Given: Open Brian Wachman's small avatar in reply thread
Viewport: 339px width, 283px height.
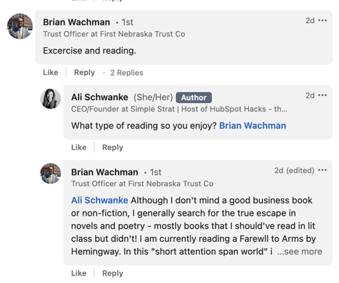Looking at the screenshot, I should [x=51, y=173].
